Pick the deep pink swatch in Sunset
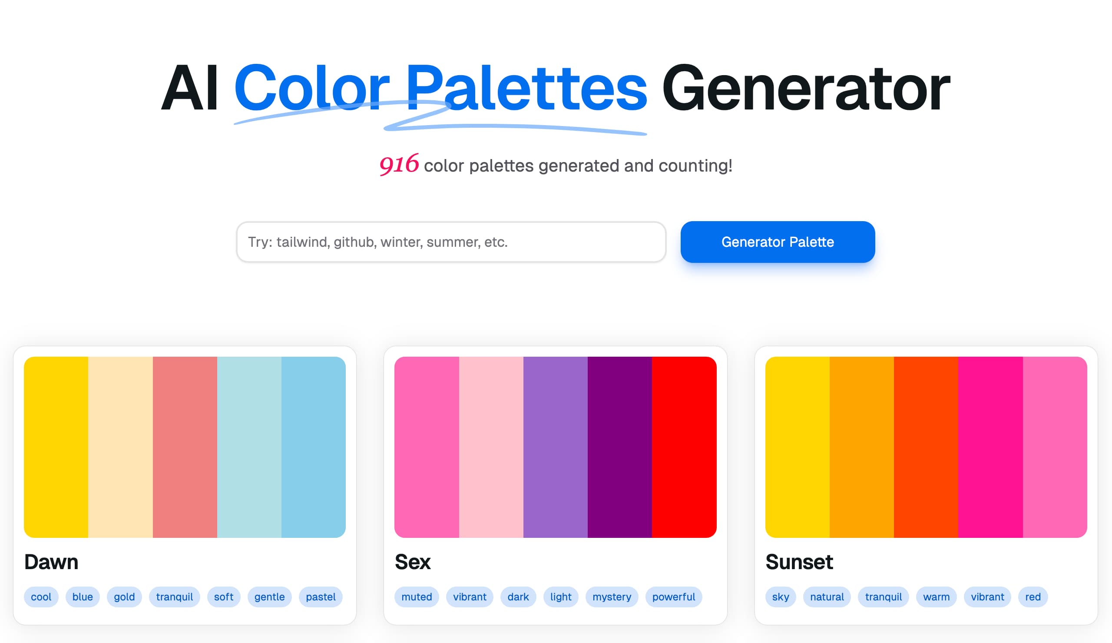 (990, 447)
